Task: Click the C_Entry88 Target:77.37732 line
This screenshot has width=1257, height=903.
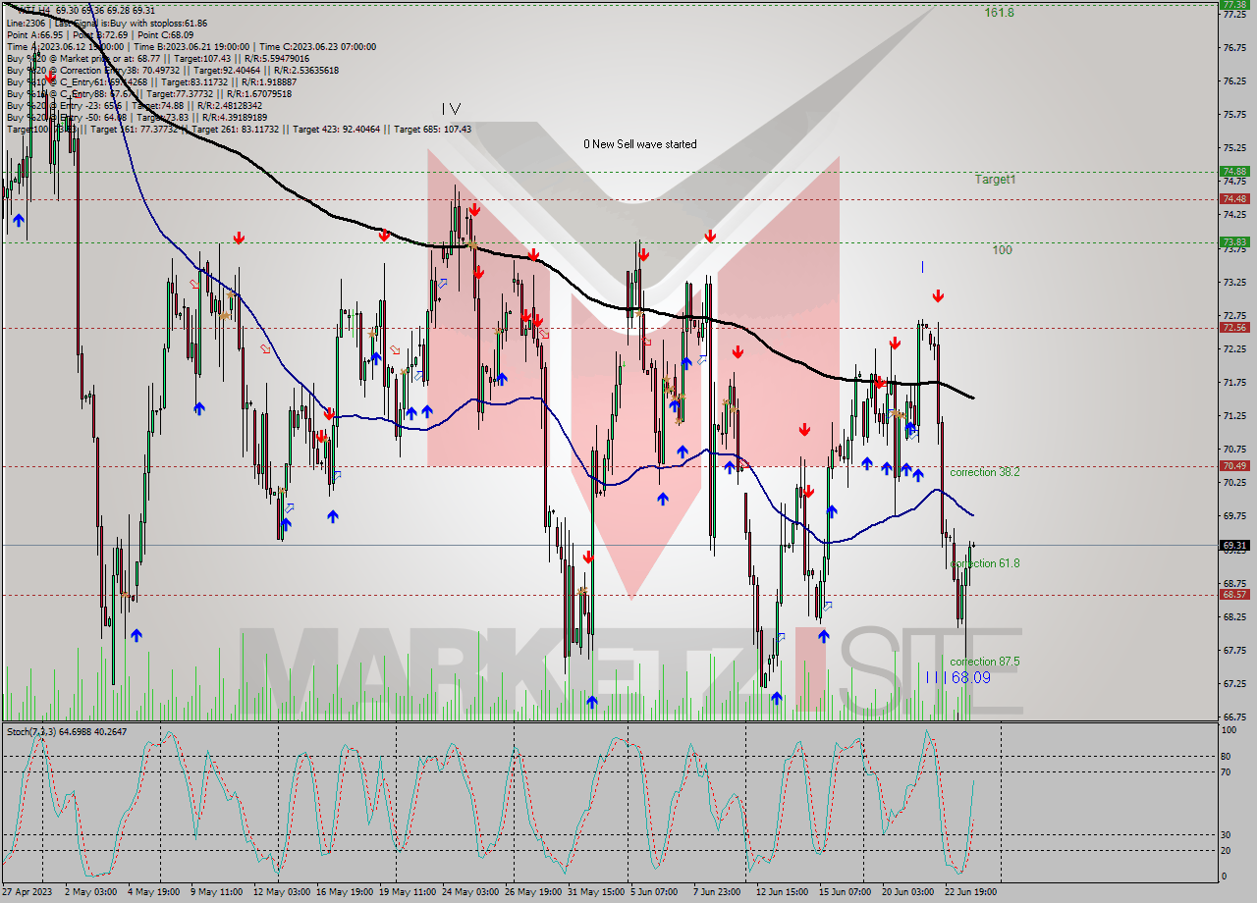Action: (x=151, y=93)
